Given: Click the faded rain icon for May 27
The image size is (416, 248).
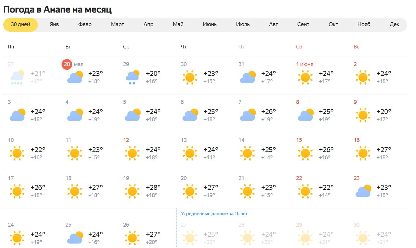Looking at the screenshot, I should pos(17,77).
